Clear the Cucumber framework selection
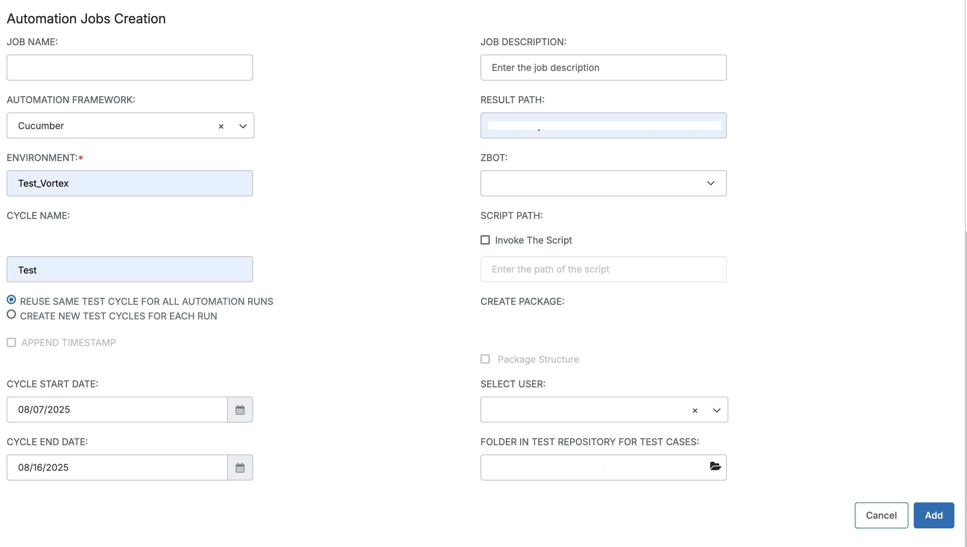 tap(221, 126)
